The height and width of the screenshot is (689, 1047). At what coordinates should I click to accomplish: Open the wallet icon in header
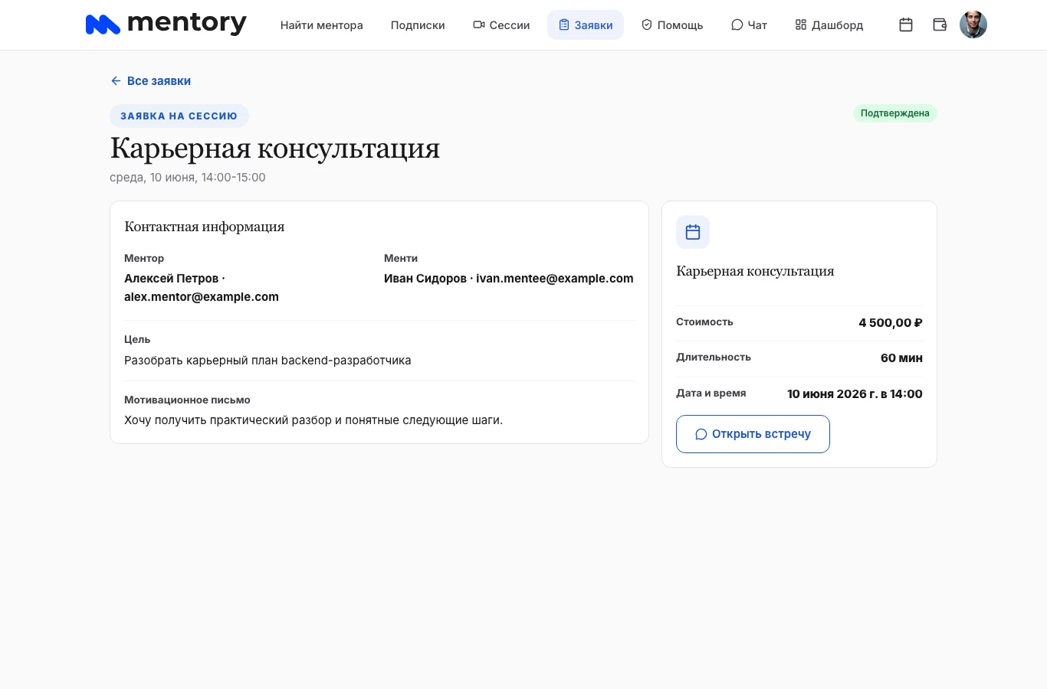click(940, 24)
